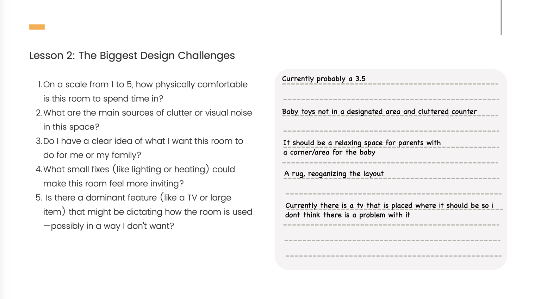This screenshot has width=541, height=299.
Task: Click 'dont think there is a problem with it' line
Action: coord(348,215)
